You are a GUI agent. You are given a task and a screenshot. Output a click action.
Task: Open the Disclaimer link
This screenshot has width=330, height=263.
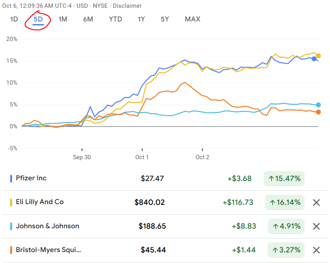click(x=127, y=6)
